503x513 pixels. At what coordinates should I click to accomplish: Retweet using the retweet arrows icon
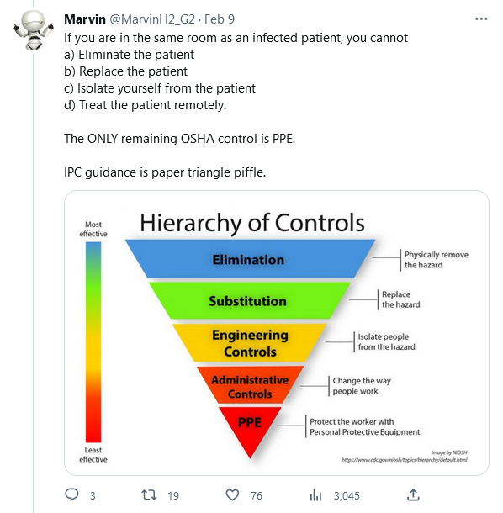149,495
